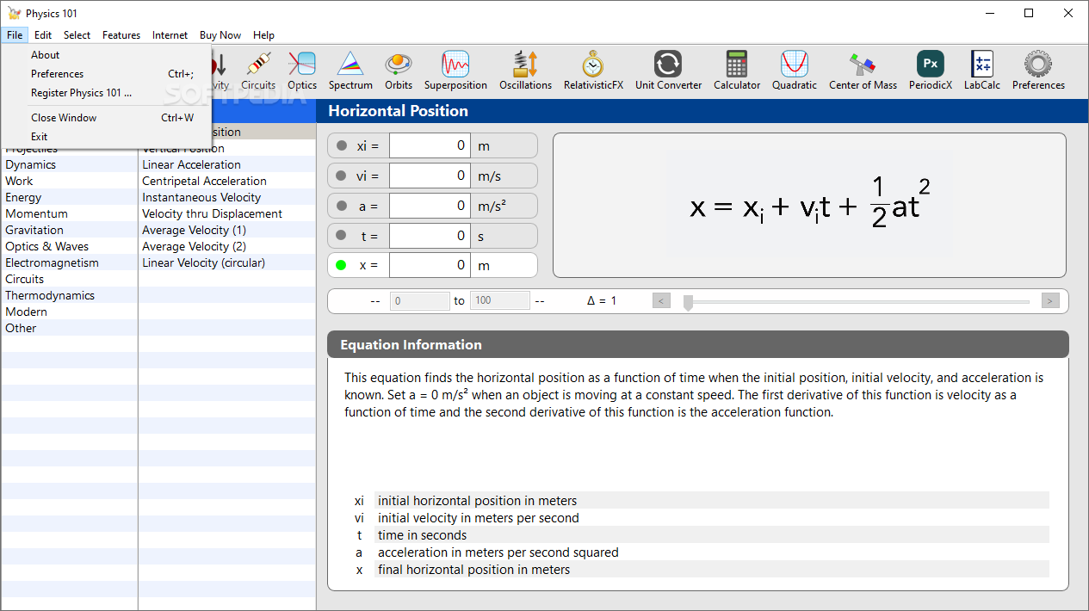Screen dimensions: 1089x611
Task: Launch the Spectrum tool
Action: pyautogui.click(x=350, y=71)
